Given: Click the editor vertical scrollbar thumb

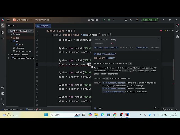Looking at the screenshot, I should 174,69.
